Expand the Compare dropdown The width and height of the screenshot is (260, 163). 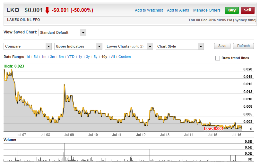tap(28, 46)
